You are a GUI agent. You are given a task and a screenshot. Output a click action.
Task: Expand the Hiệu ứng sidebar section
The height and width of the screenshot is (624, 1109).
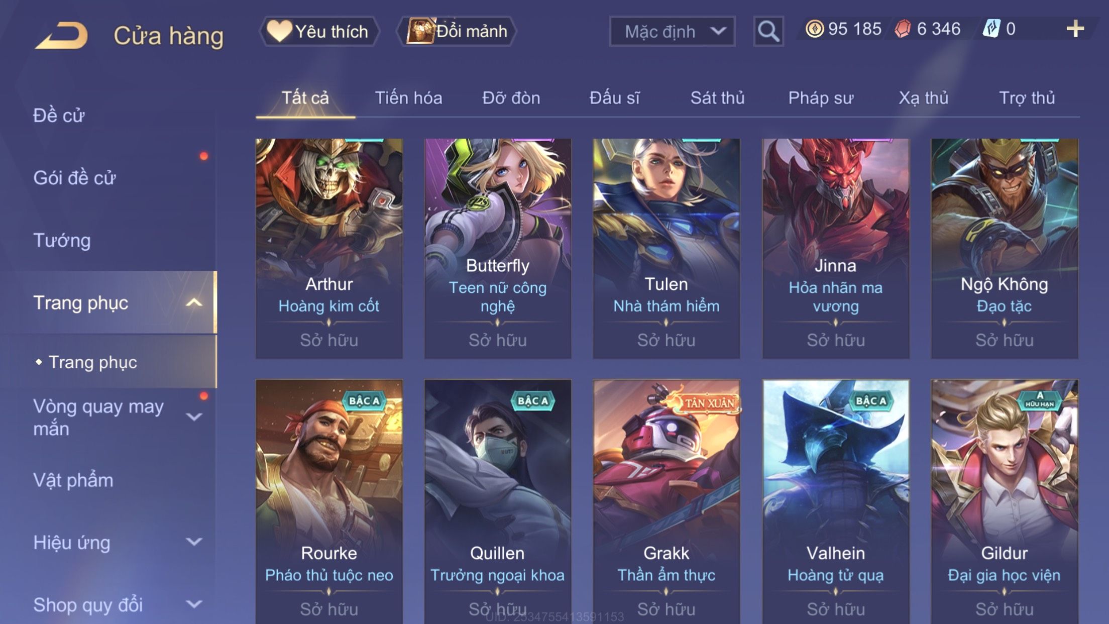[x=194, y=542]
